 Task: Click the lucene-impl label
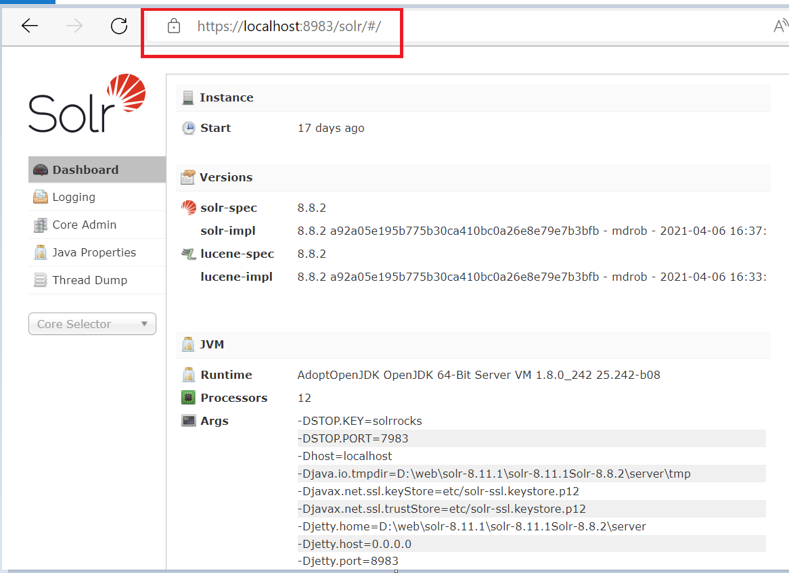237,277
